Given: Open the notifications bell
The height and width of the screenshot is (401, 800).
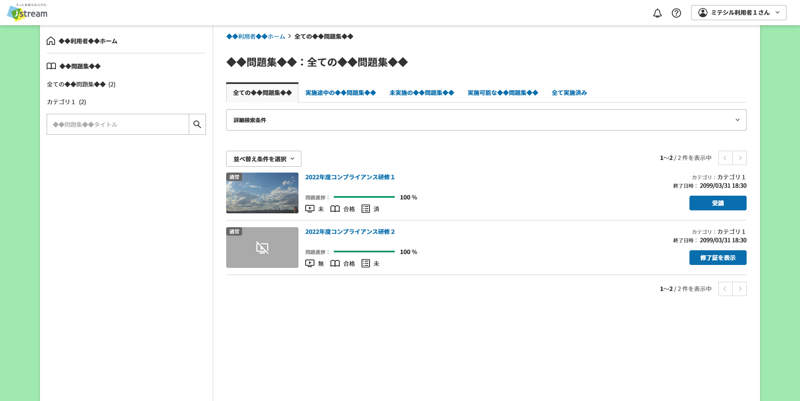Looking at the screenshot, I should [657, 13].
